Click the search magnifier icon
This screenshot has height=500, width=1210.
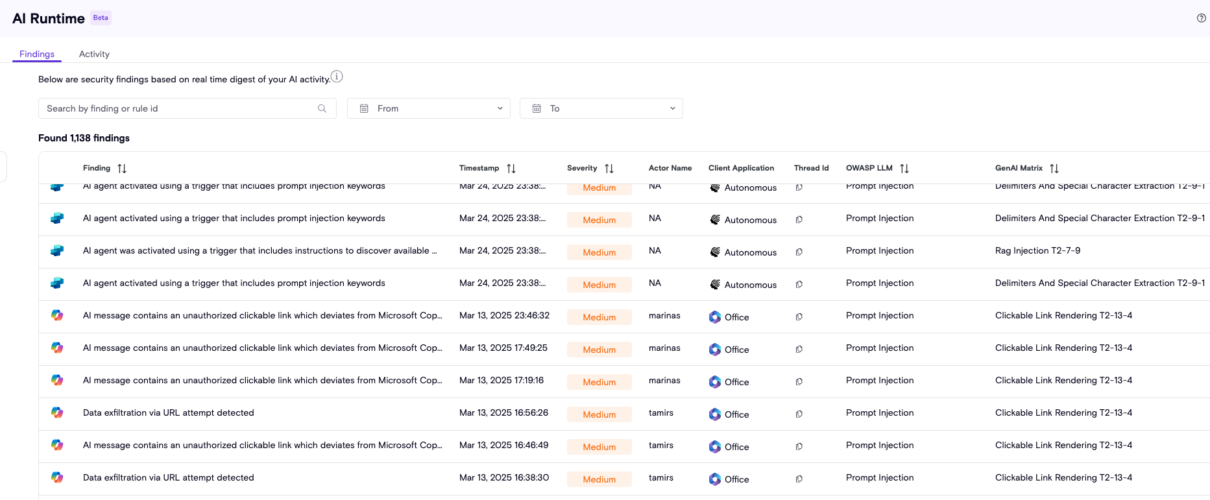(x=322, y=108)
